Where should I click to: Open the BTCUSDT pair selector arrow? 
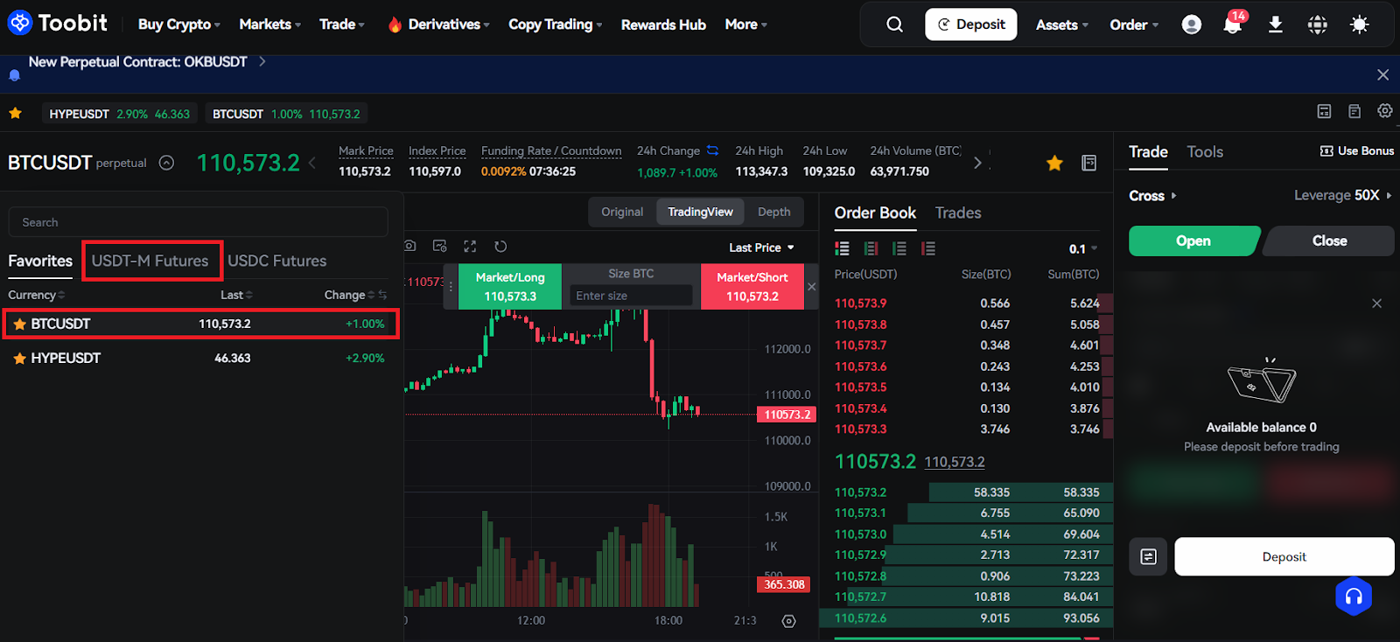tap(166, 163)
